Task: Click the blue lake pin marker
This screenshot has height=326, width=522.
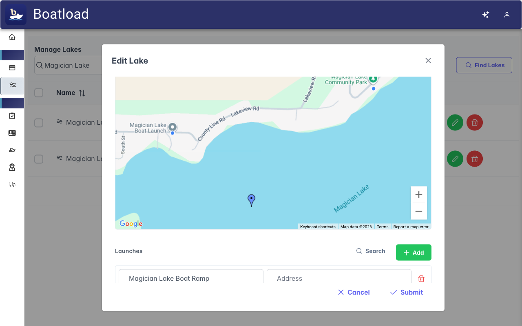Action: pos(252,200)
